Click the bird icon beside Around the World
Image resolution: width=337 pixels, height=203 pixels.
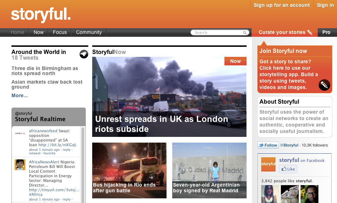click(x=84, y=54)
